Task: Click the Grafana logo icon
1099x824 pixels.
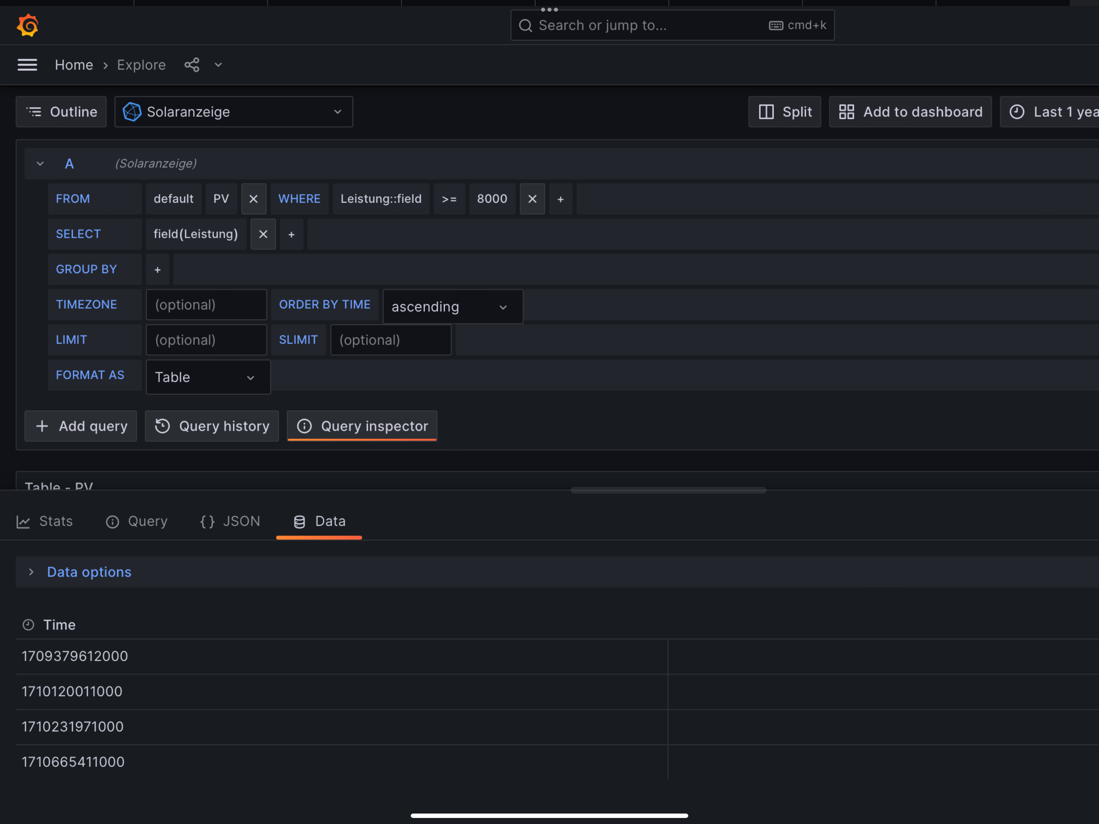Action: pyautogui.click(x=27, y=25)
